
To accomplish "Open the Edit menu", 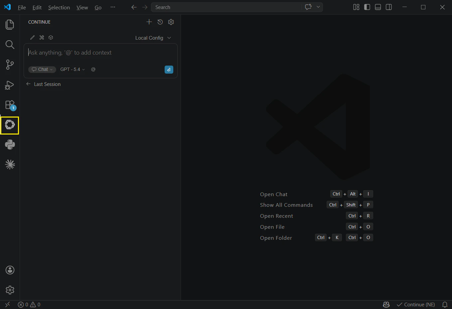I will 37,7.
